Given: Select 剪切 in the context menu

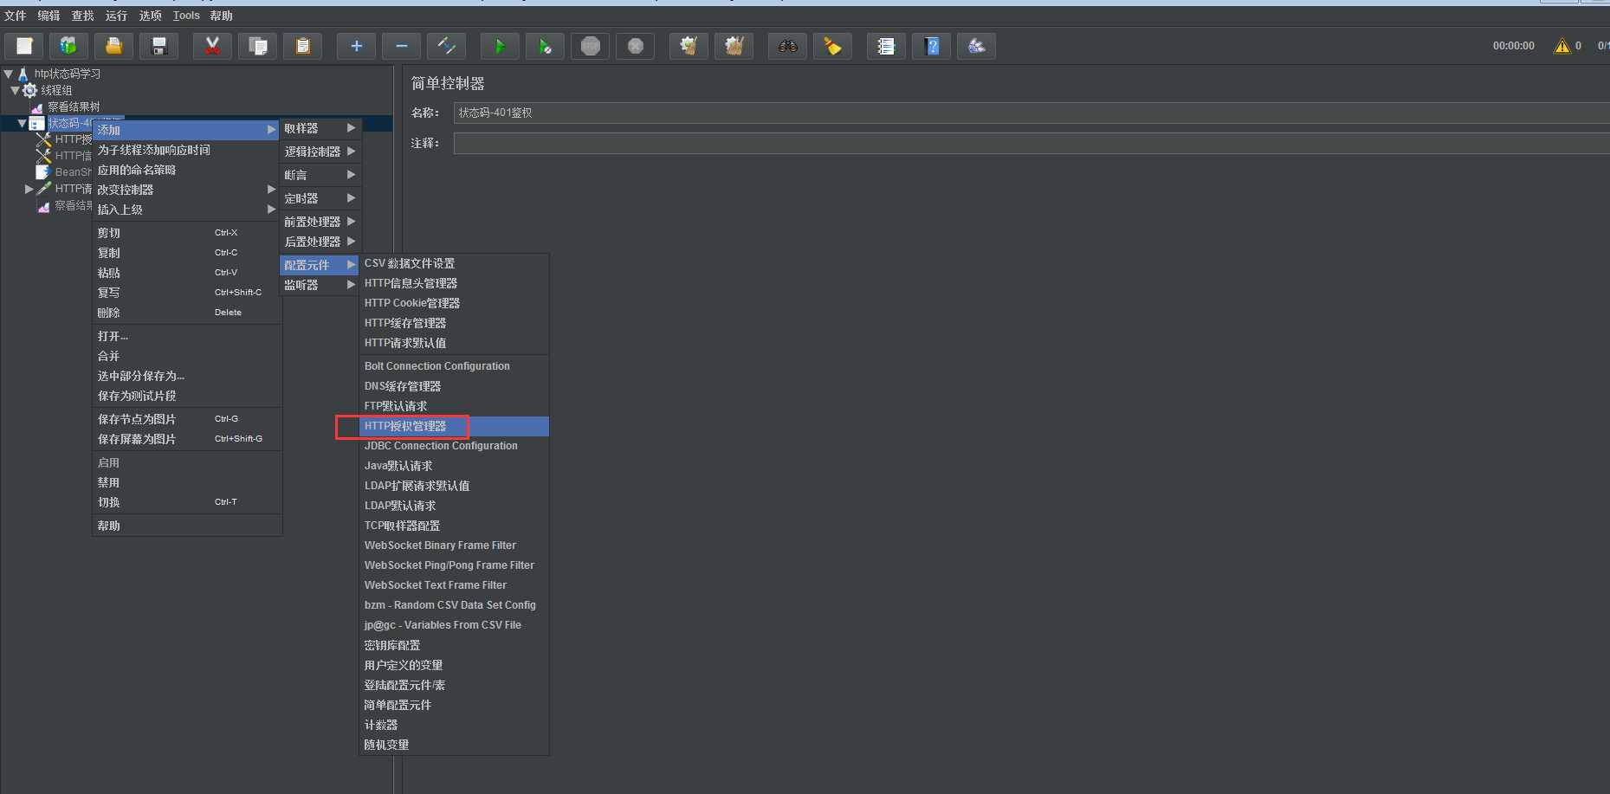Looking at the screenshot, I should [x=187, y=233].
